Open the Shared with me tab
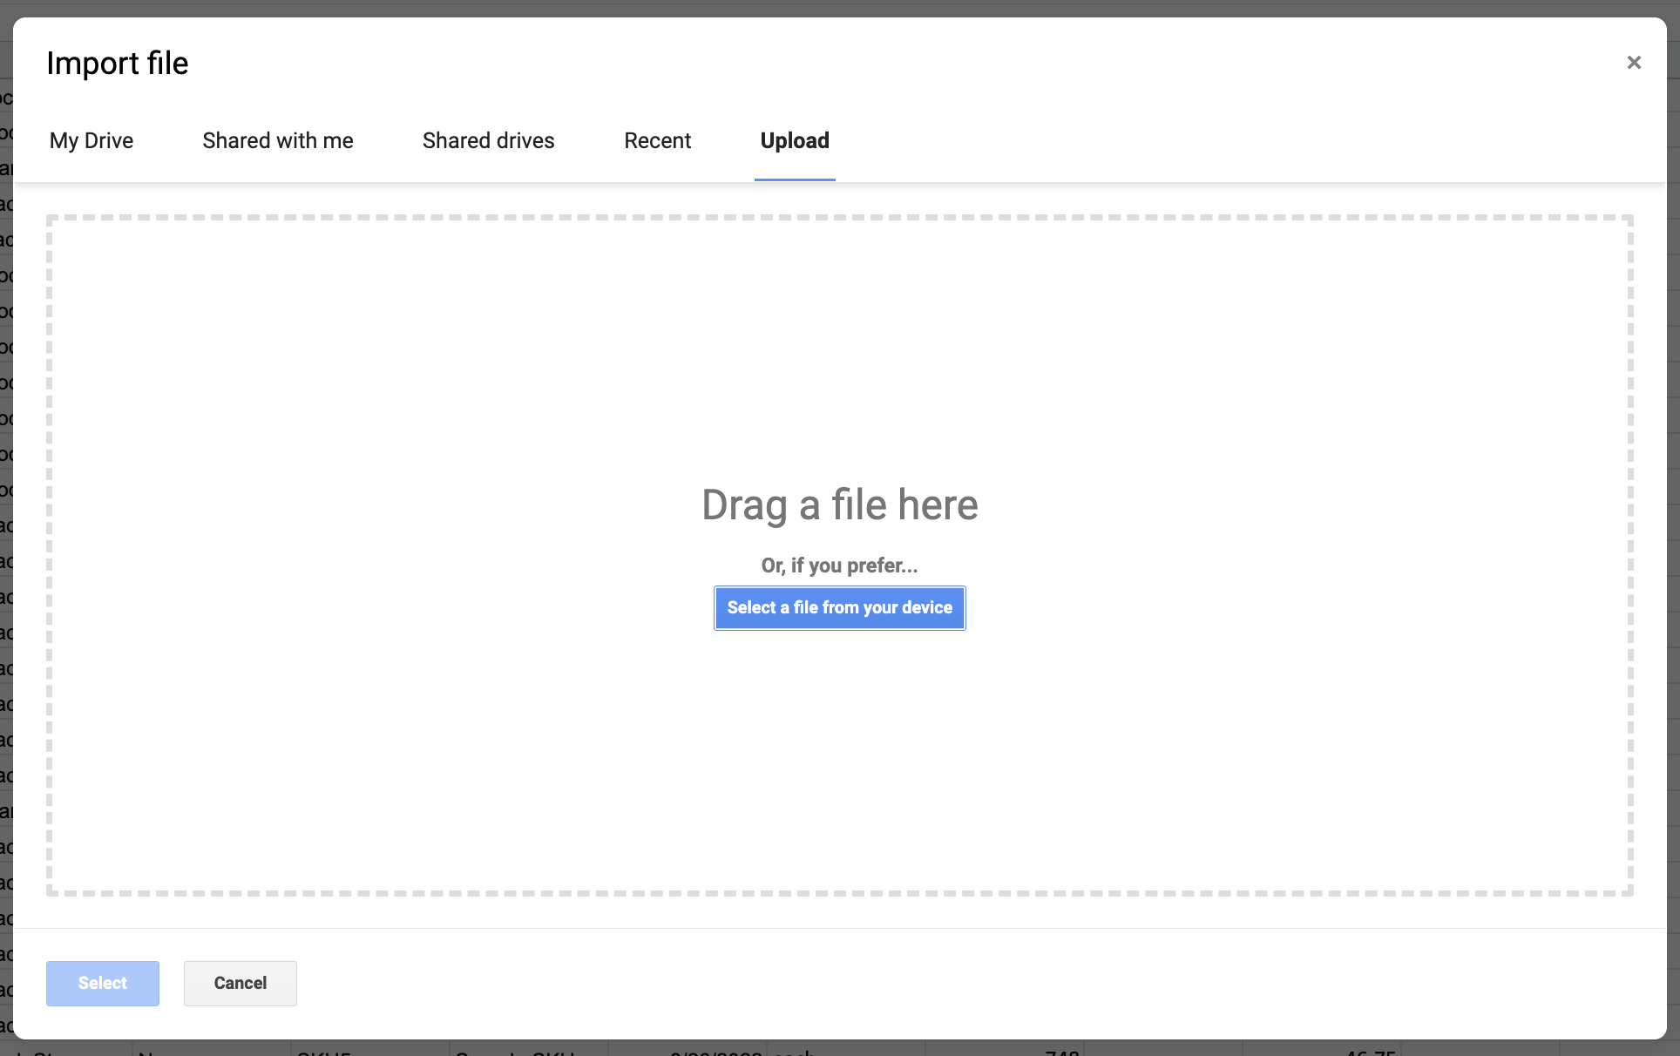This screenshot has height=1056, width=1680. coord(277,140)
